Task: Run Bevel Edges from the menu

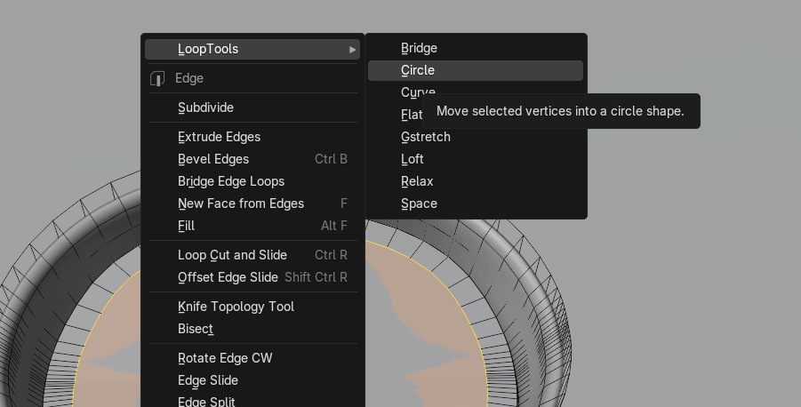Action: pyautogui.click(x=213, y=159)
